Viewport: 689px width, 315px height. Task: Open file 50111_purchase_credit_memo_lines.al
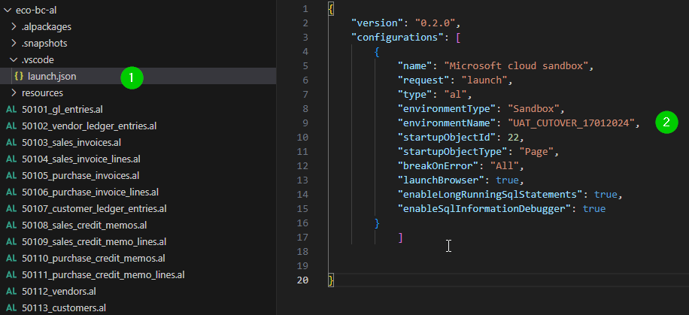click(103, 275)
